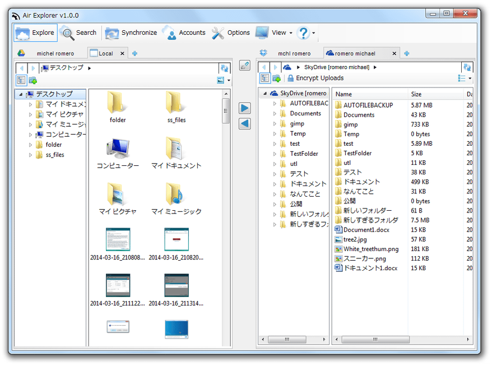Image resolution: width=492 pixels, height=366 pixels.
Task: Copy selection to right pane arrow
Action: [x=245, y=108]
